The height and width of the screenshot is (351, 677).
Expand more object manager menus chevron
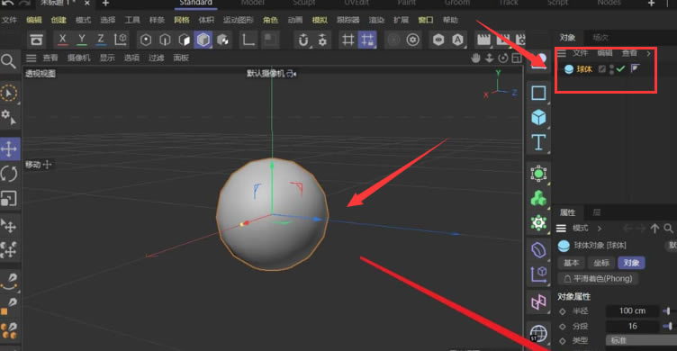pyautogui.click(x=648, y=53)
